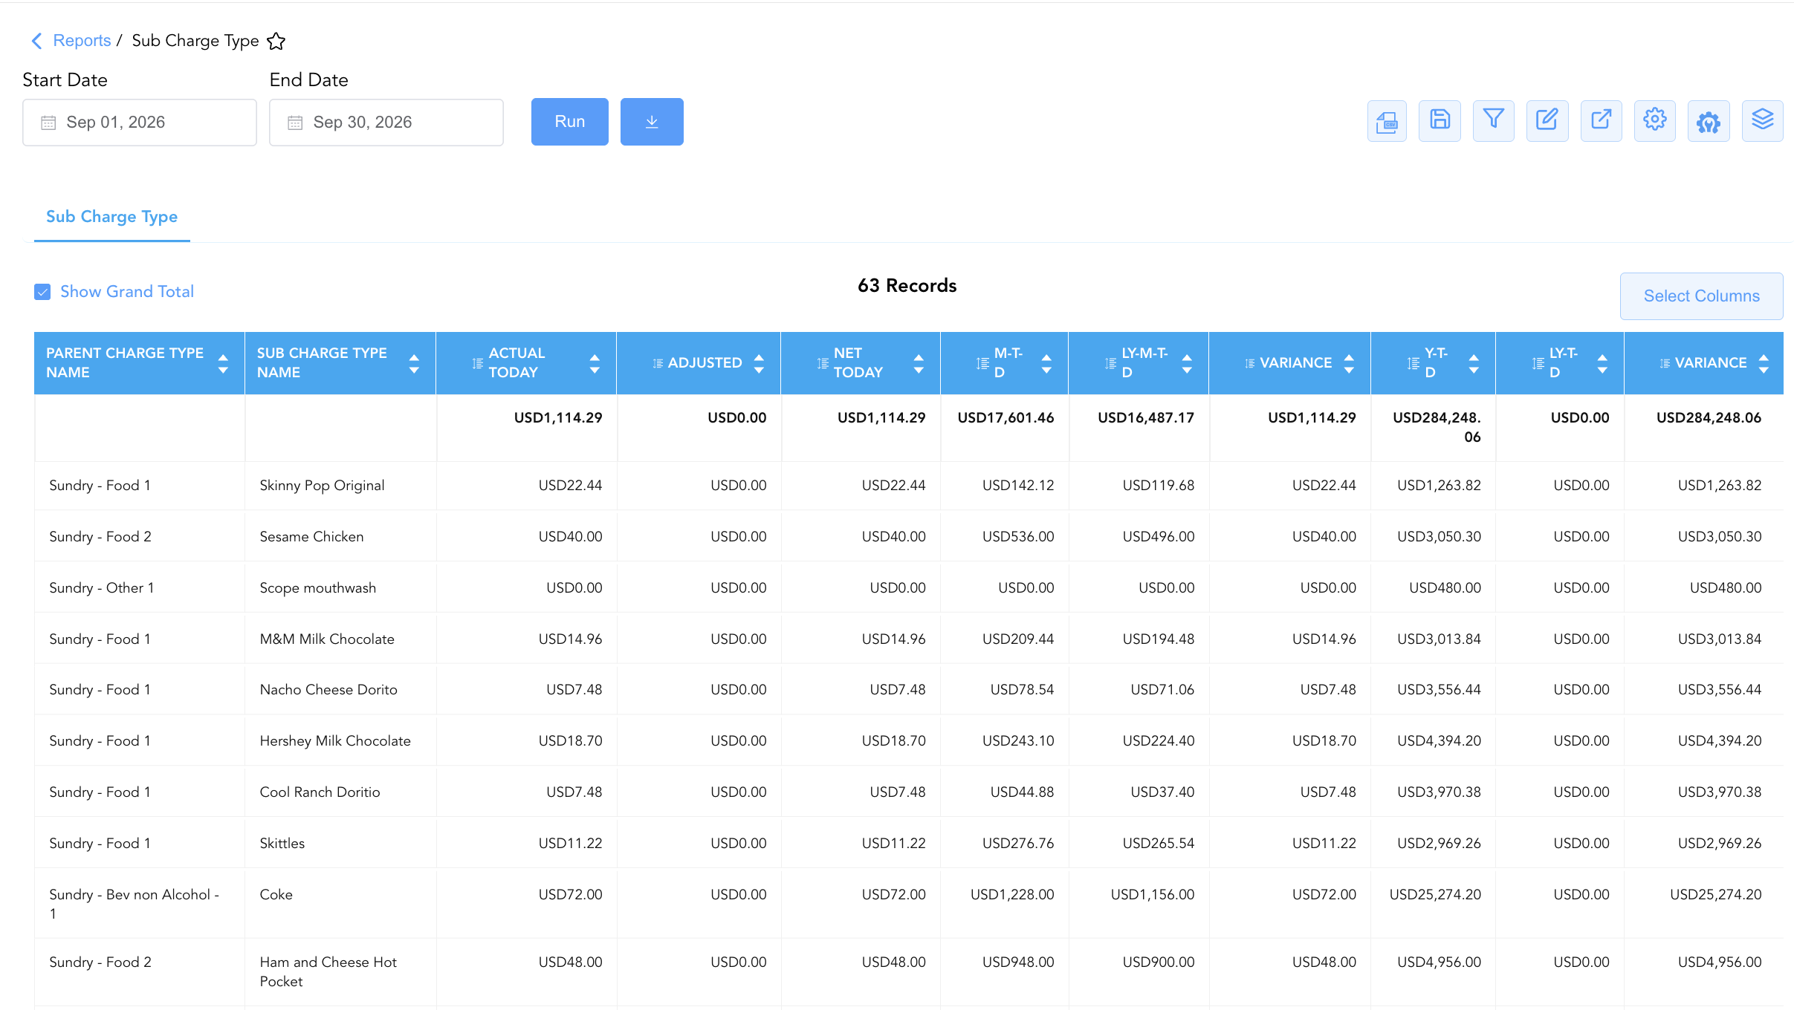Open the End Date field Sep 30, 2026
1794x1010 pixels.
(386, 123)
